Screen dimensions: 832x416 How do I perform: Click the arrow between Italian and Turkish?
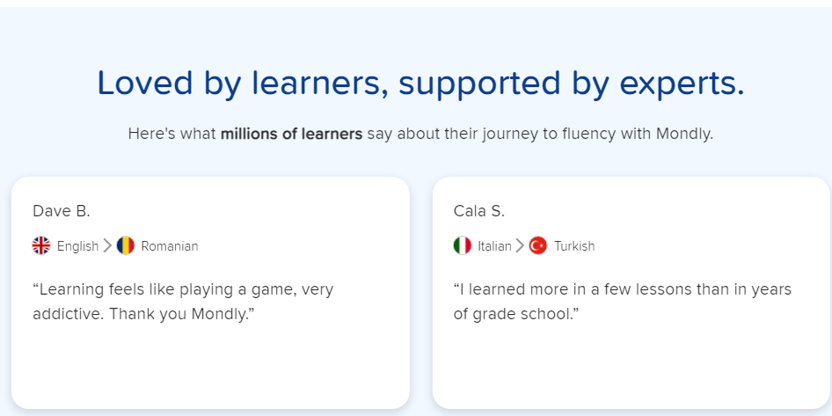520,245
